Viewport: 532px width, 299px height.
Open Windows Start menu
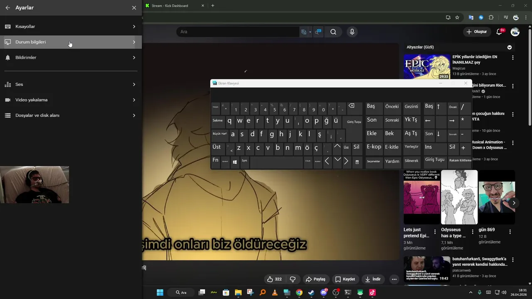pyautogui.click(x=160, y=292)
